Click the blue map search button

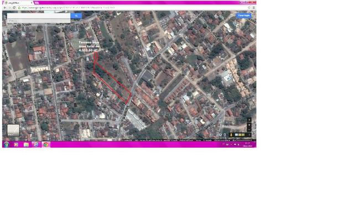pyautogui.click(x=76, y=16)
